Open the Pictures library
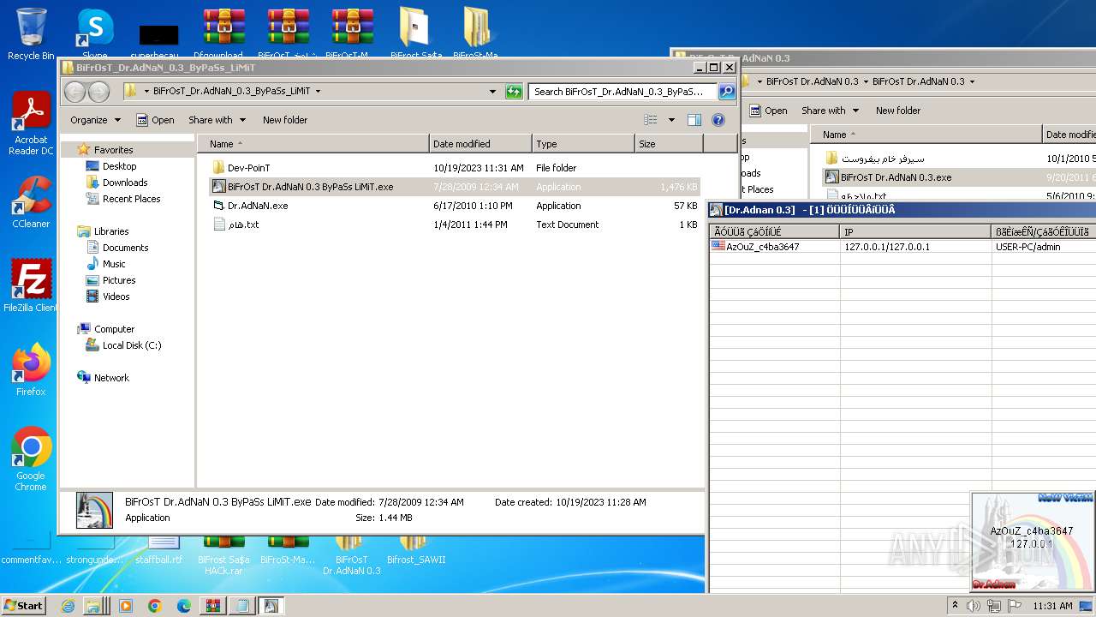1096x617 pixels. [119, 280]
